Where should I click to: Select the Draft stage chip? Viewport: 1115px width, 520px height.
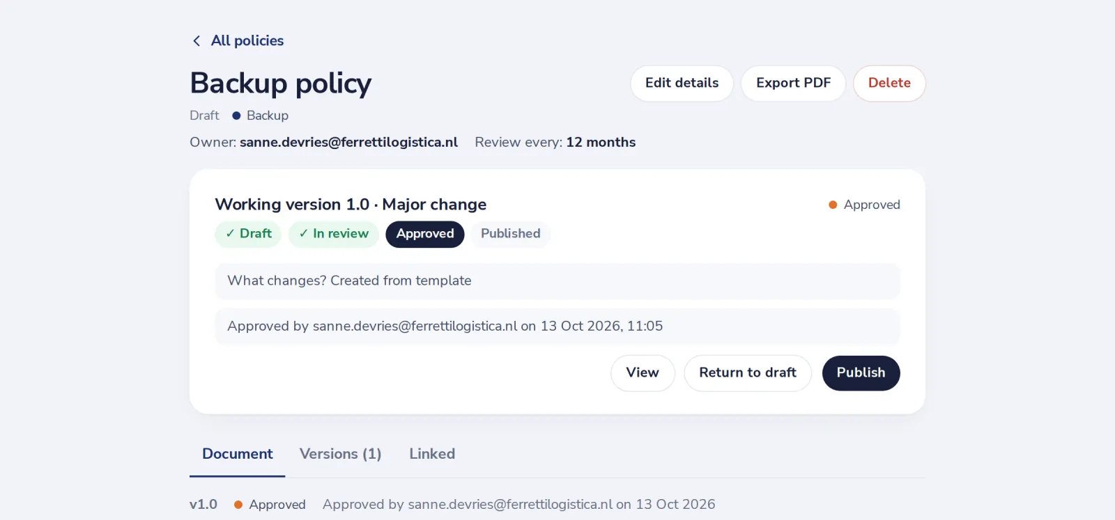pos(248,234)
